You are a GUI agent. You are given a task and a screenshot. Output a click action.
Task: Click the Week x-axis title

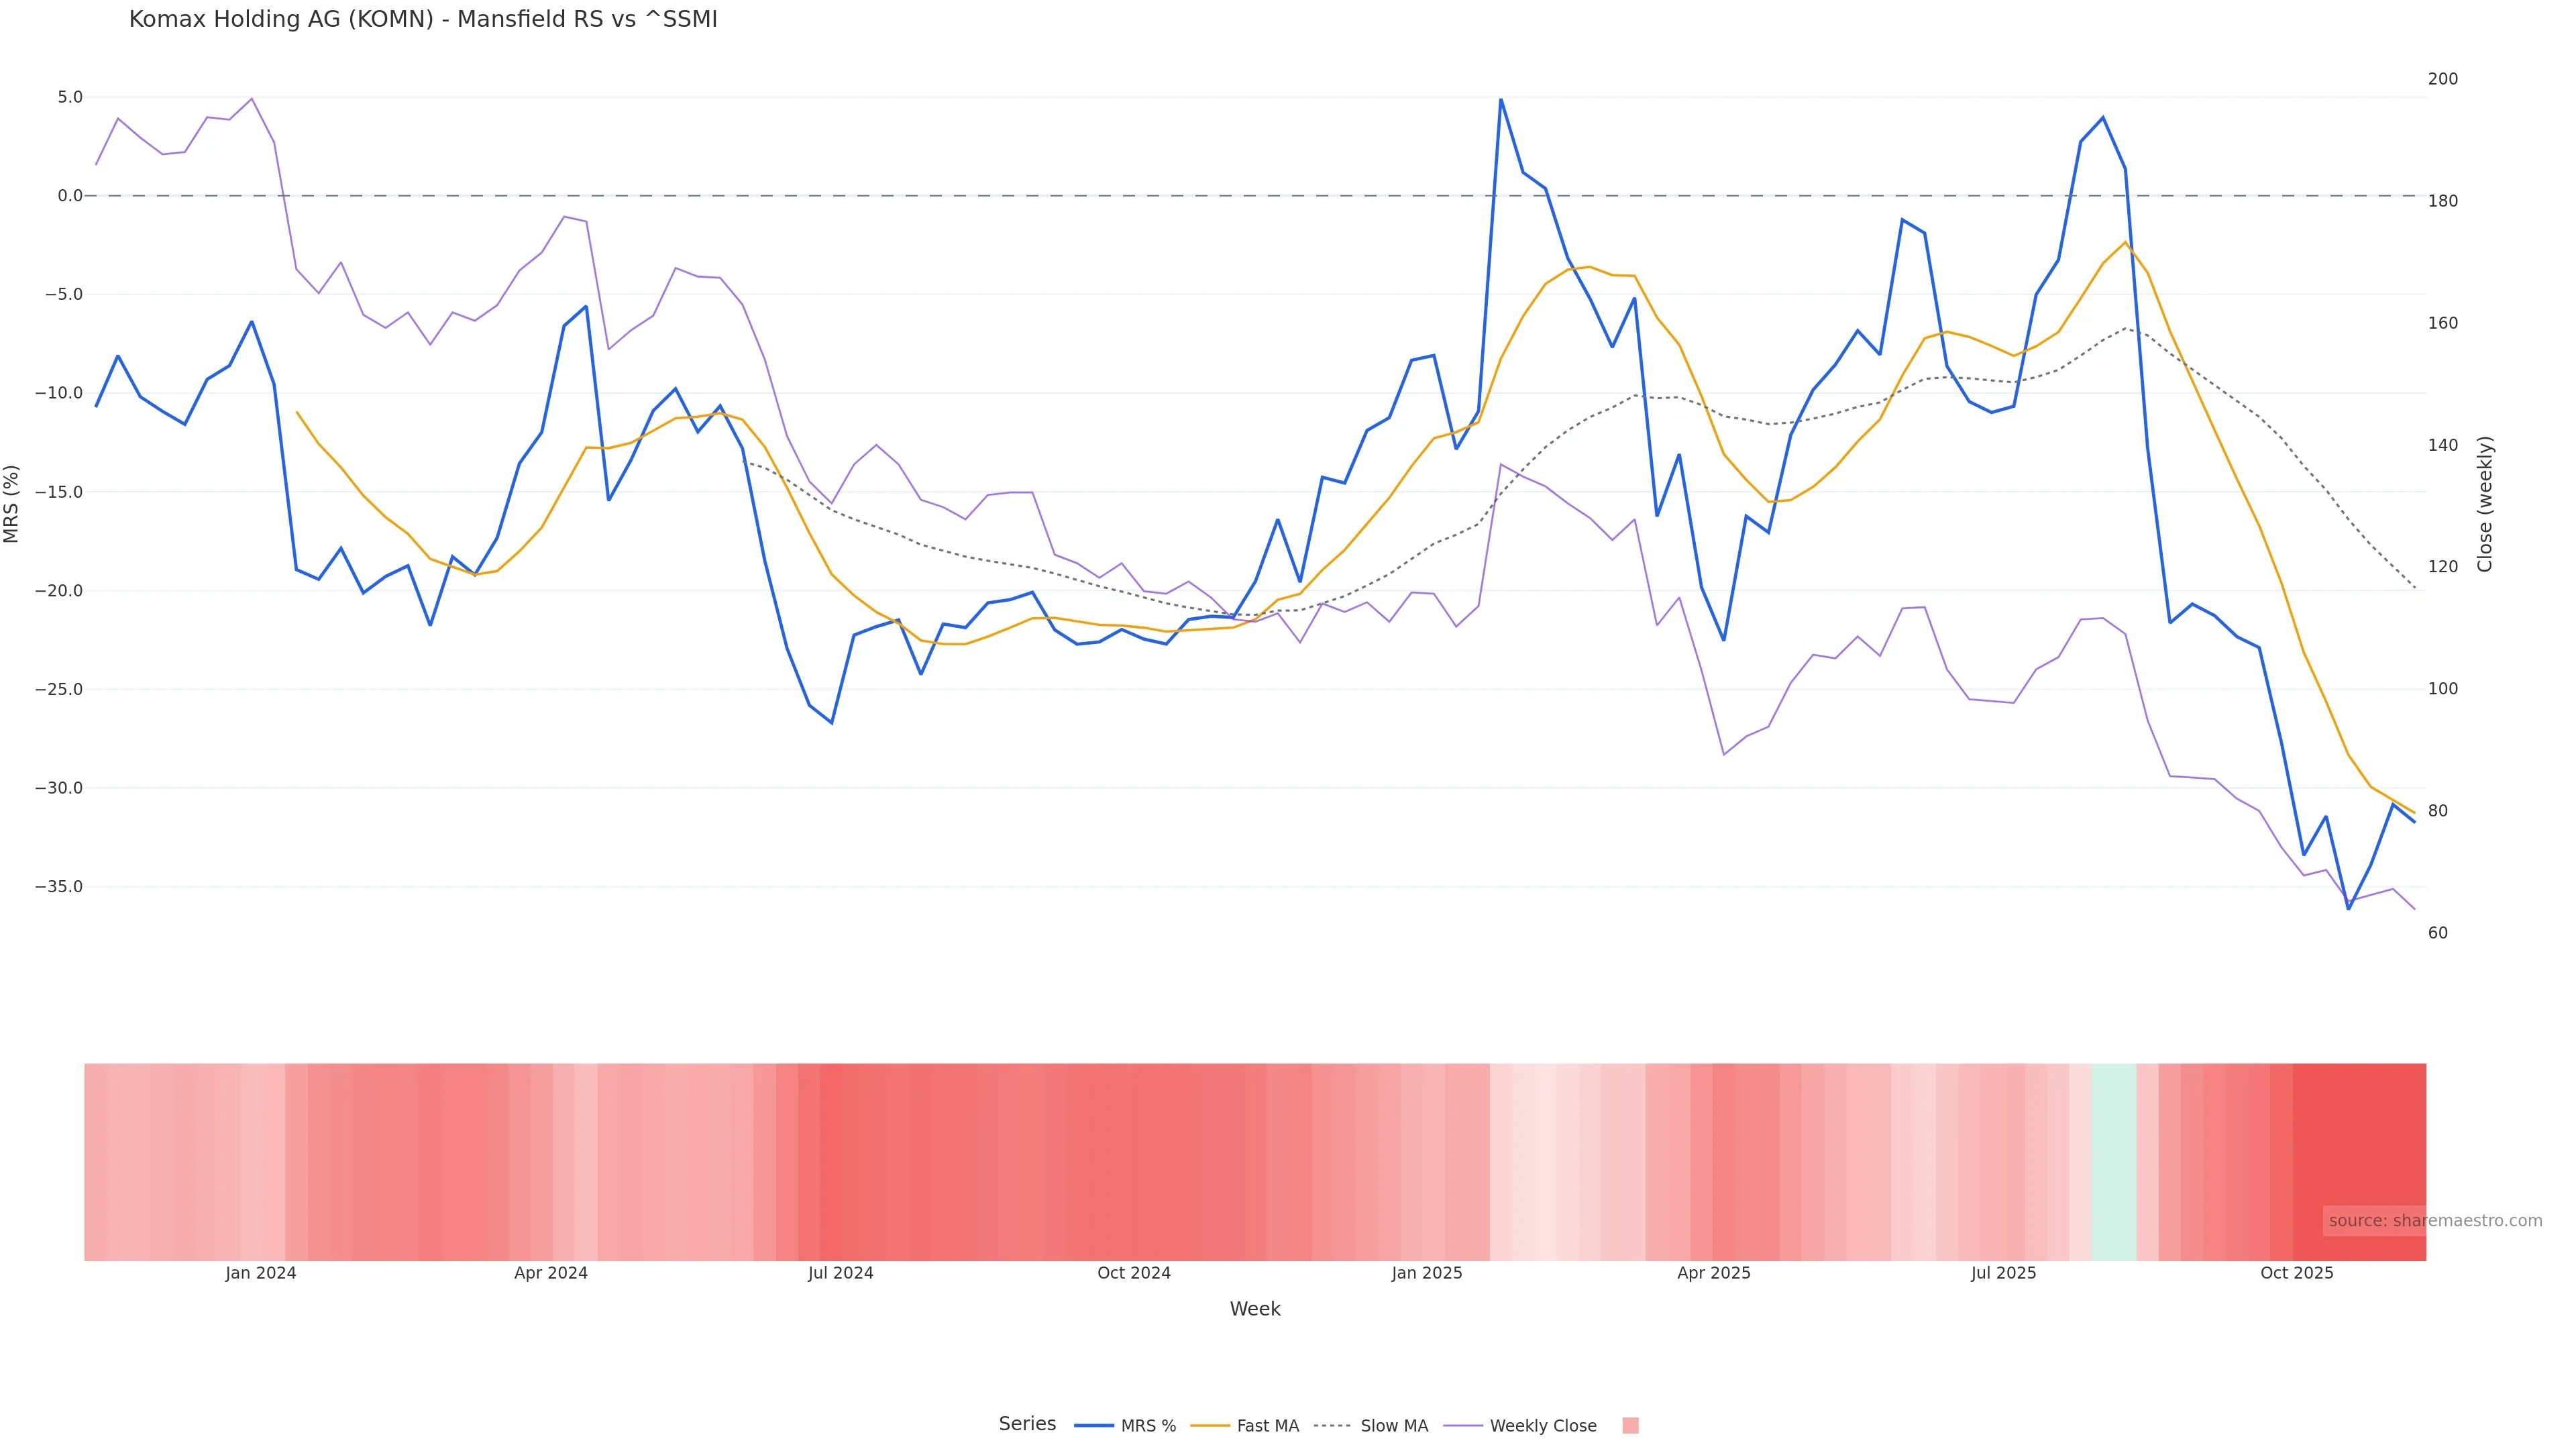click(1255, 1309)
